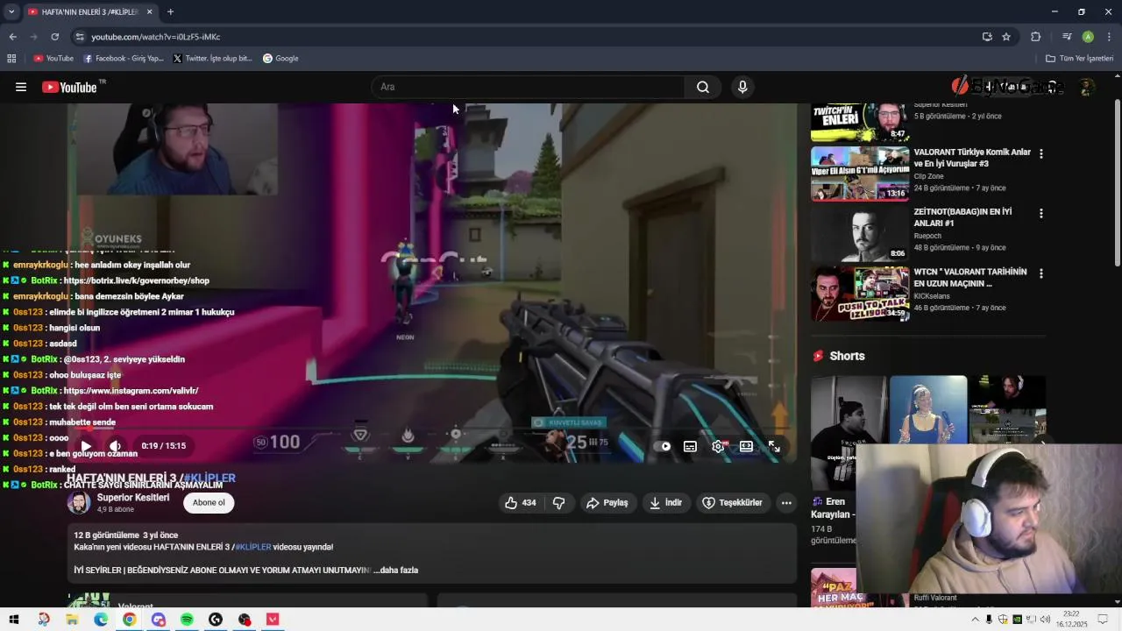Open media controls icon in Chrome toolbar
1122x631 pixels.
[1067, 37]
